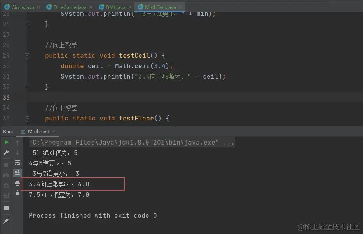Viewport: 363px width, 234px height.
Task: Collapse fold marker at line 32
Action: pos(27,87)
